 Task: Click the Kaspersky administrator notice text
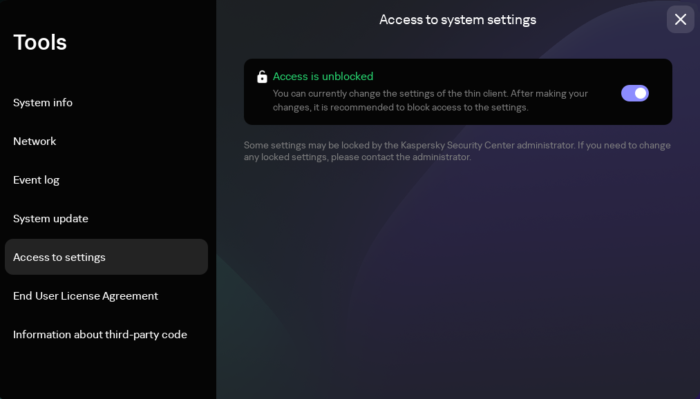pos(457,150)
